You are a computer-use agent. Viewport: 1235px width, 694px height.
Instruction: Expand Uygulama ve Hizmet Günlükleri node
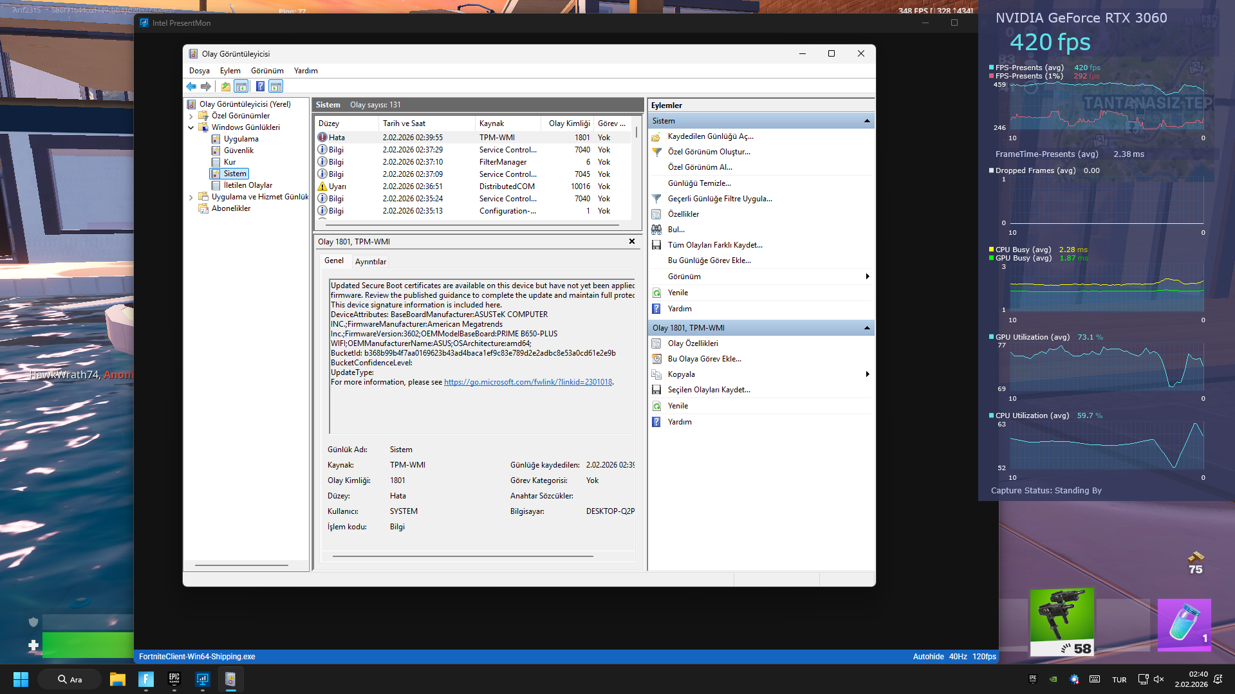click(x=191, y=197)
